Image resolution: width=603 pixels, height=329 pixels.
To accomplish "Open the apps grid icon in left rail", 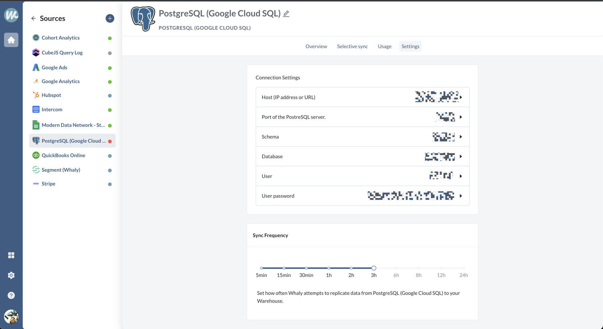I will (11, 255).
